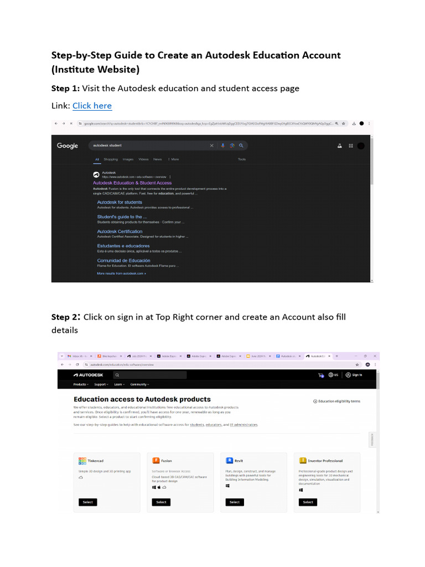
Task: Clear the Google search with the X icon
Action: (x=212, y=146)
